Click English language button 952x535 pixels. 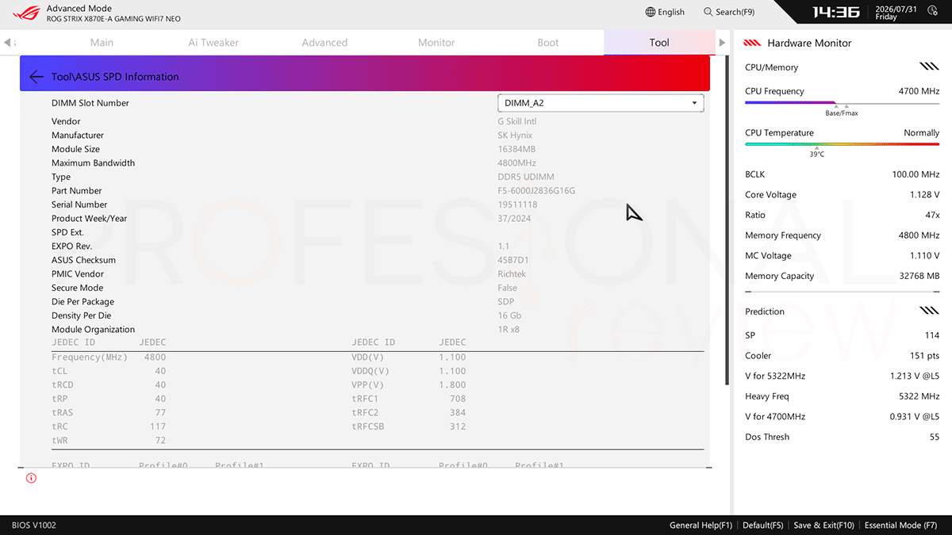[x=665, y=12]
